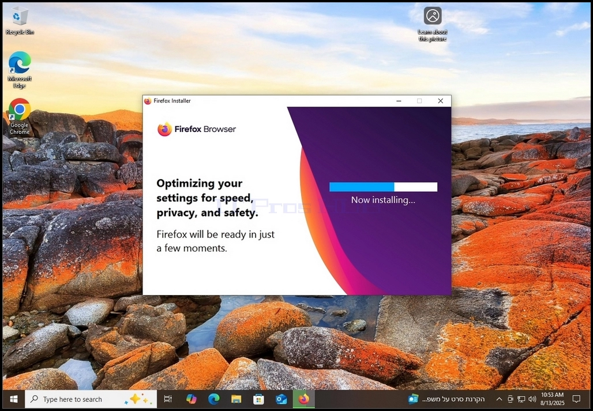Open Microsoft Edge from the taskbar
The image size is (593, 411).
[x=213, y=399]
